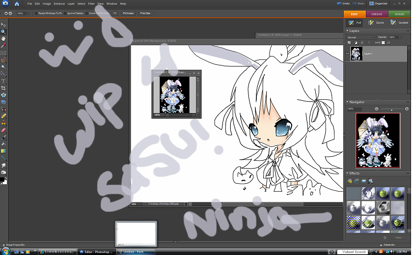Select the Cookie Cutter tool
Image resolution: width=412 pixels, height=255 pixels.
pos(3,95)
